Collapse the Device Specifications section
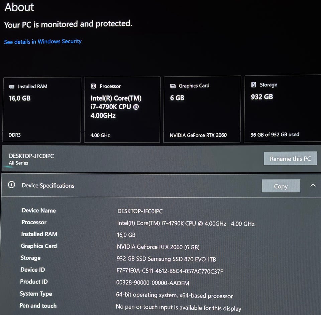Image resolution: width=321 pixels, height=315 pixels. (x=313, y=185)
